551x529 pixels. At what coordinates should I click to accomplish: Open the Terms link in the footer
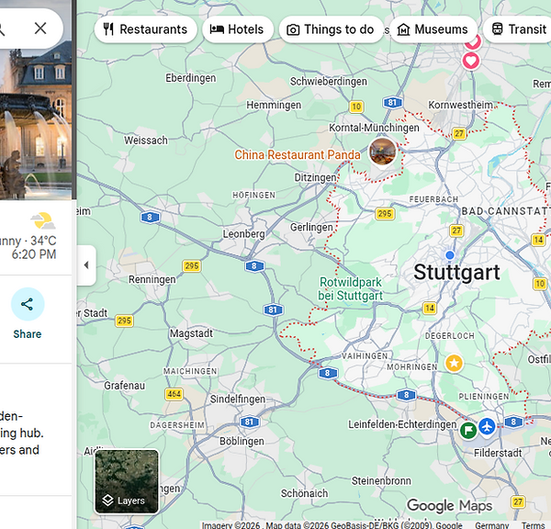pos(533,525)
